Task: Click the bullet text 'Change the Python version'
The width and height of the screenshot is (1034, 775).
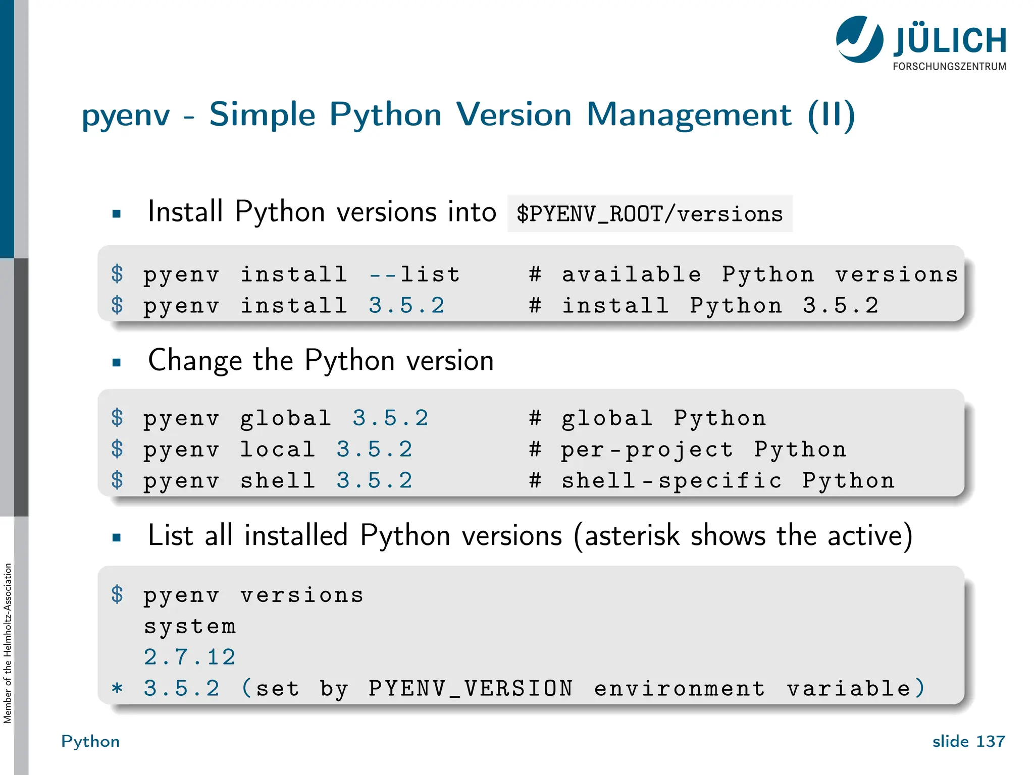Action: pyautogui.click(x=321, y=360)
